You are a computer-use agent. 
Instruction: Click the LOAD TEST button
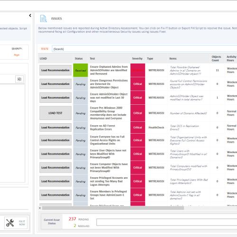[55, 113]
